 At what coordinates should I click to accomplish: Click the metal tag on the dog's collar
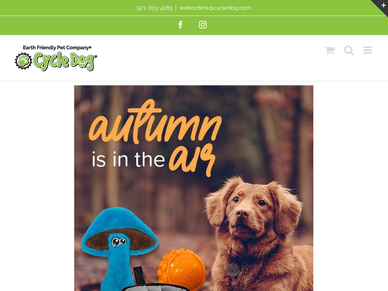[233, 270]
